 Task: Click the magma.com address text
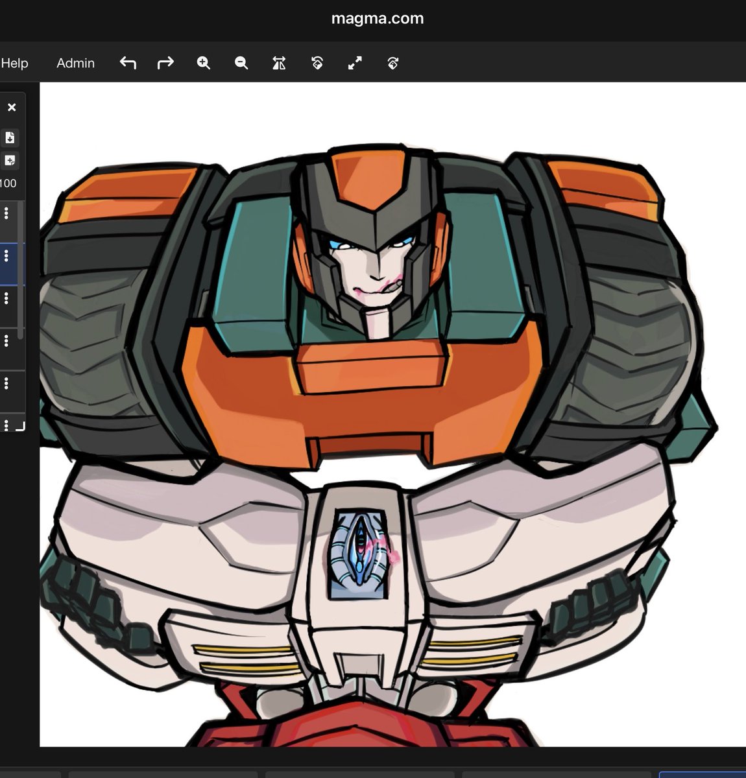tap(378, 18)
